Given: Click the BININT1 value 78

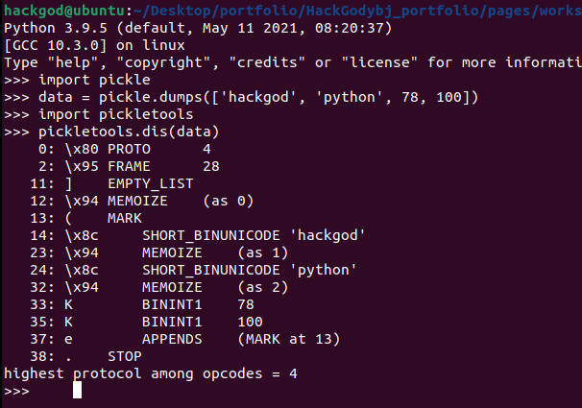Looking at the screenshot, I should coord(244,304).
